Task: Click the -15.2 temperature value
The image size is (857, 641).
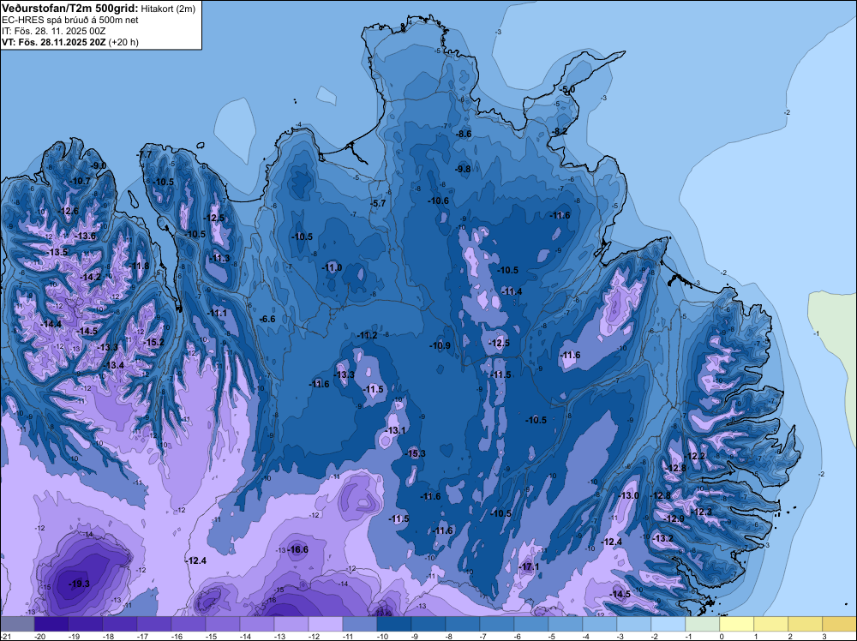Action: click(153, 342)
